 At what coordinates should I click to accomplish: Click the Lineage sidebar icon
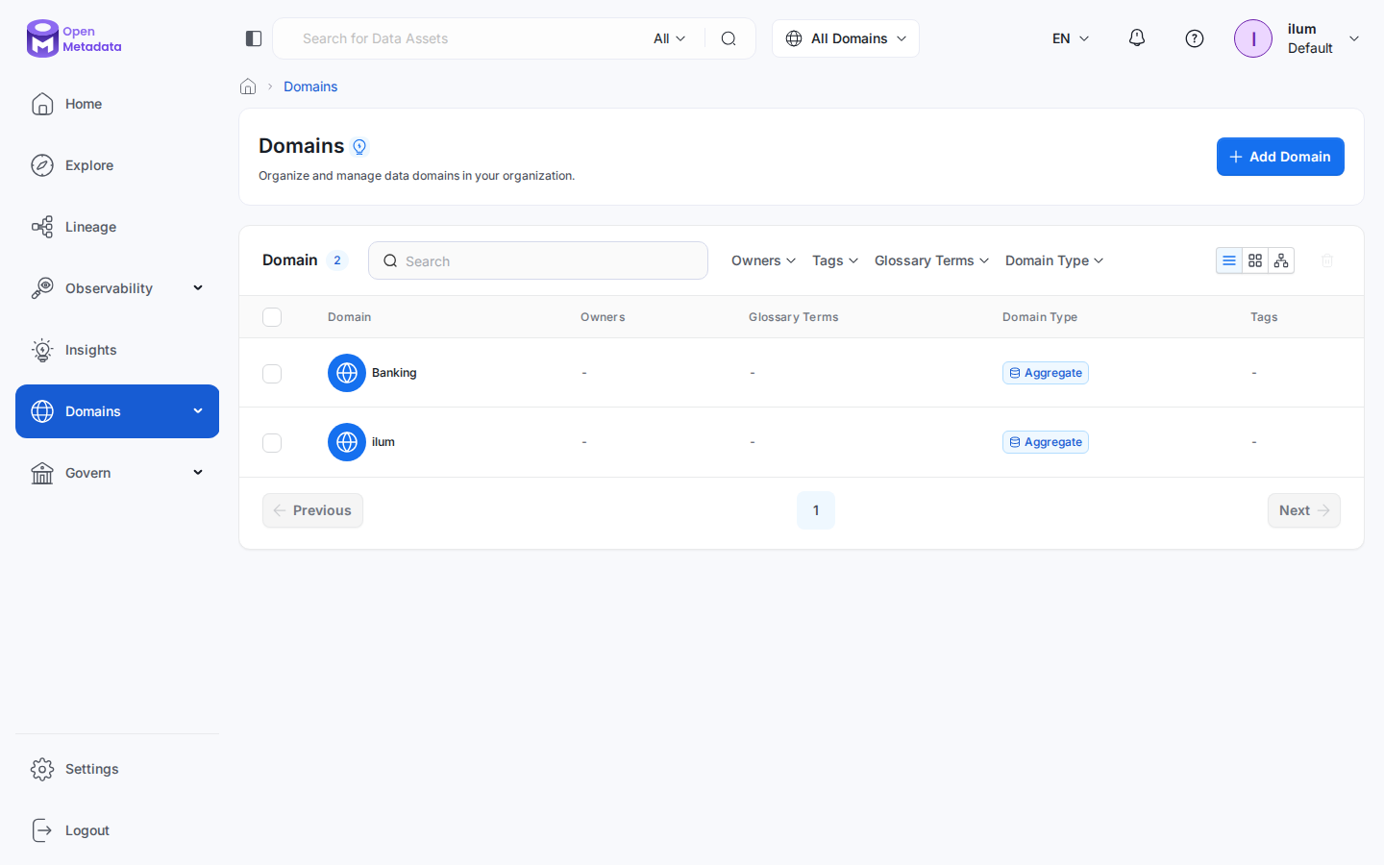click(x=42, y=227)
